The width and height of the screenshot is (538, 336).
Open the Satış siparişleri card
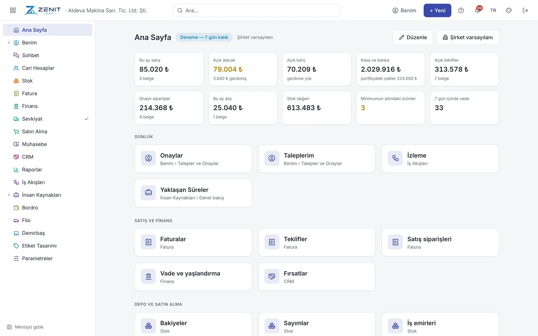coord(440,242)
